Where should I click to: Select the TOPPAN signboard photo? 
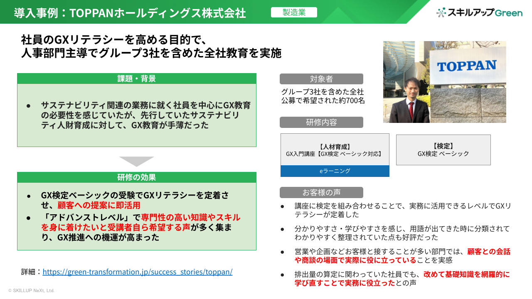pos(444,82)
